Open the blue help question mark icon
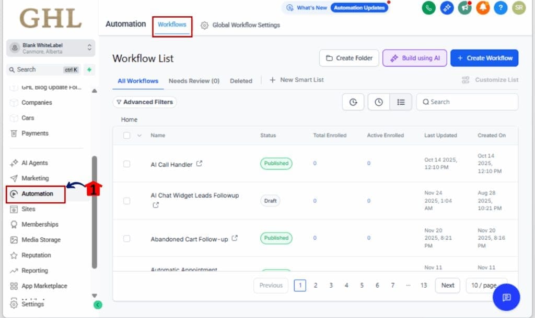 tap(501, 7)
